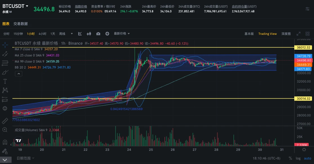314x164 pixels.
Task: Open the text annotation tool
Action: tap(5, 81)
